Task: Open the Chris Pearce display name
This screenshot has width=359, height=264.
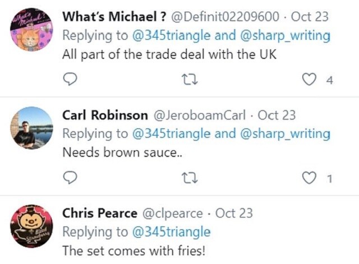Action: (100, 213)
